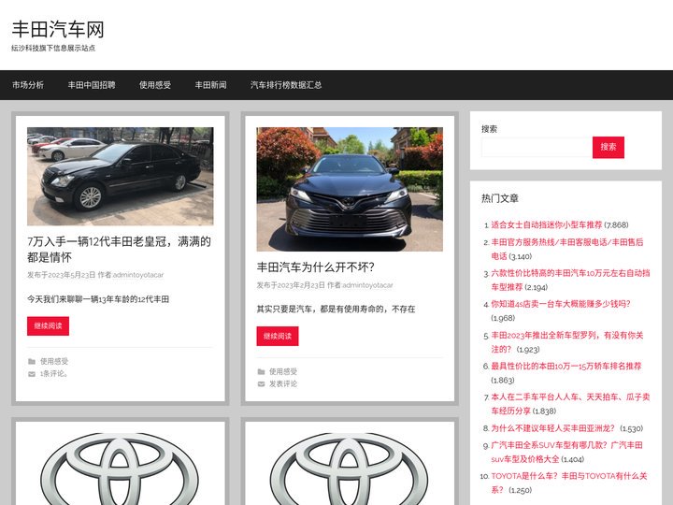Click envelope icon beside 发表评论
Screen dimensions: 673x505
(261, 384)
